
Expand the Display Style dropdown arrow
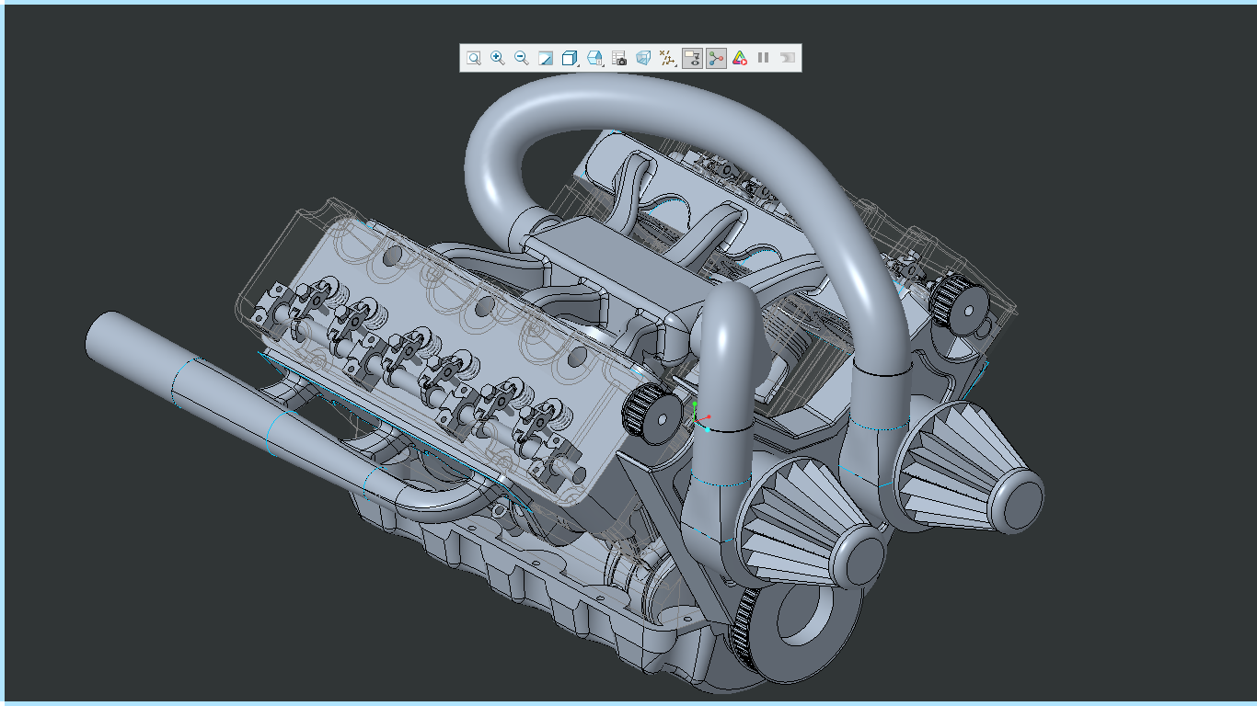coord(604,65)
